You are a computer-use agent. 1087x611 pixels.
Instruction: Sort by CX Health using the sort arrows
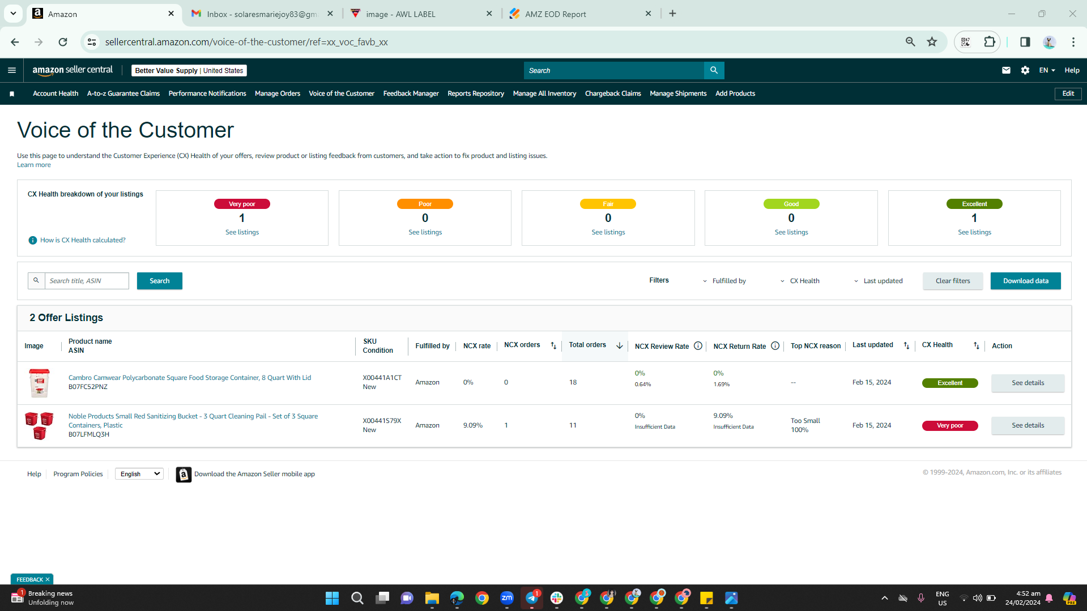coord(976,345)
